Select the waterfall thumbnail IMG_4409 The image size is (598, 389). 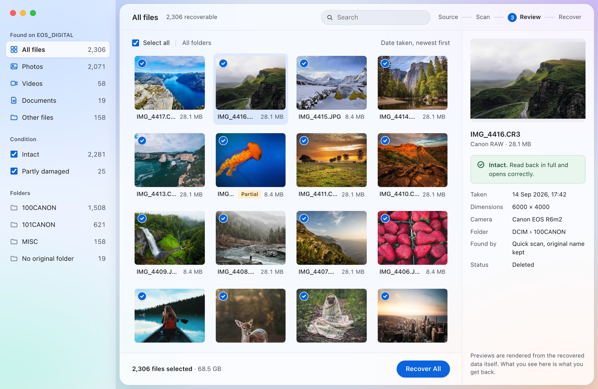tap(170, 238)
